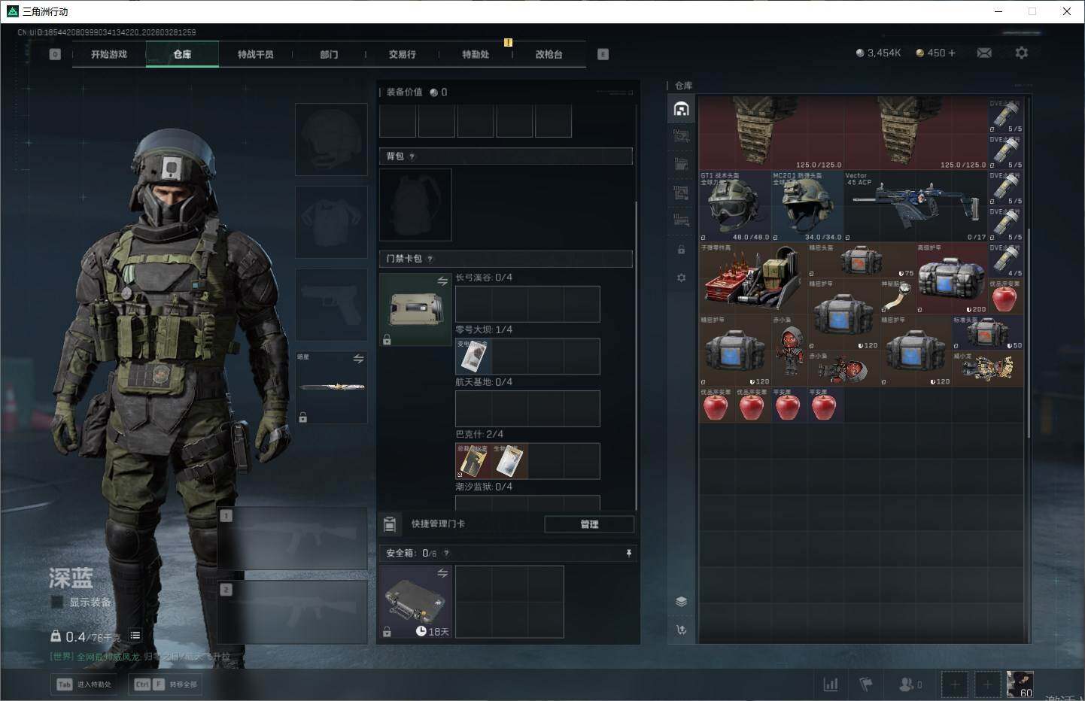Click the keycard pack item
The image size is (1085, 701).
click(x=415, y=309)
